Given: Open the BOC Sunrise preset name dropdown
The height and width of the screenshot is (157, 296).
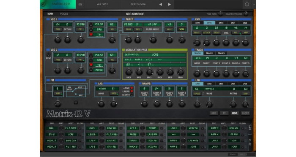Looking at the screenshot, I should pos(138,4).
